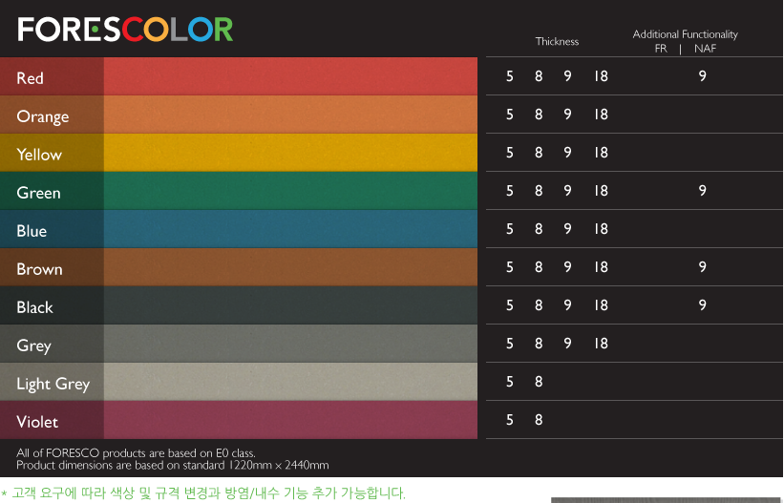Click the 'Black' color name label

(x=34, y=307)
